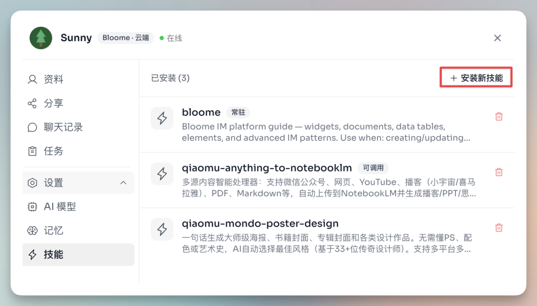Viewport: 537px width, 306px height.
Task: Open the 记忆 memory settings
Action: point(78,231)
